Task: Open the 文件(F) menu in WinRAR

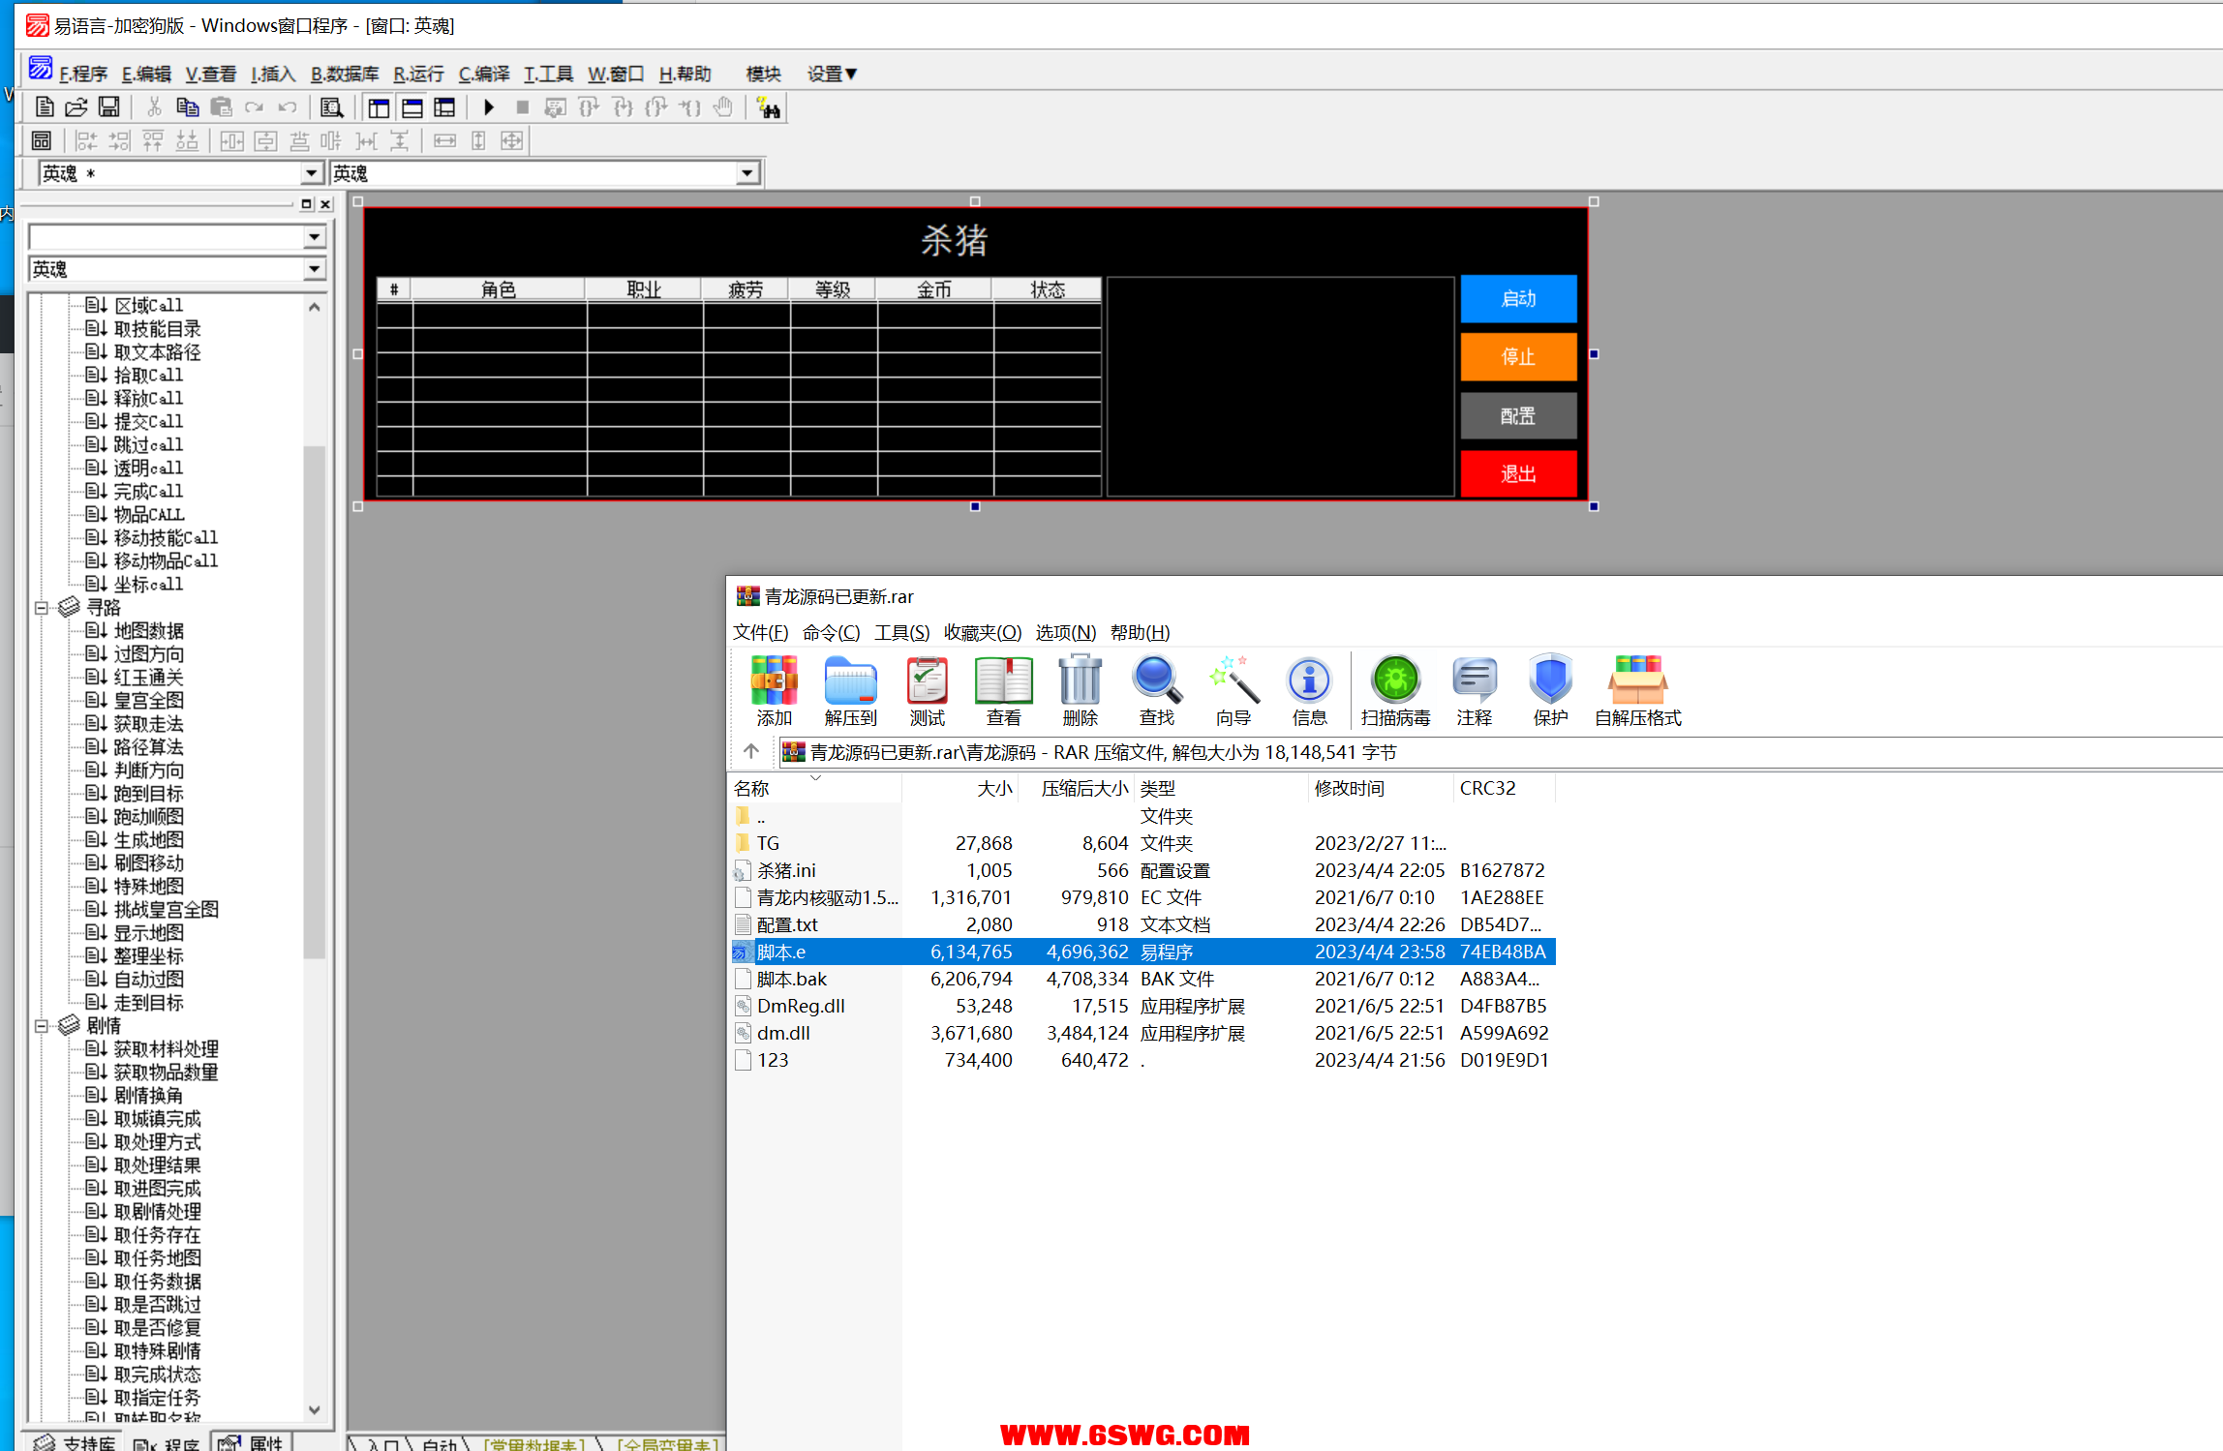Action: (x=760, y=632)
